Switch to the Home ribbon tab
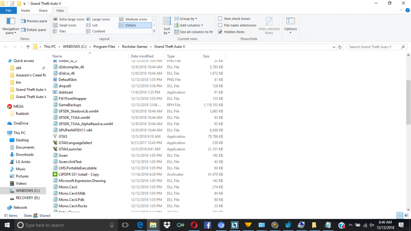 pos(25,11)
